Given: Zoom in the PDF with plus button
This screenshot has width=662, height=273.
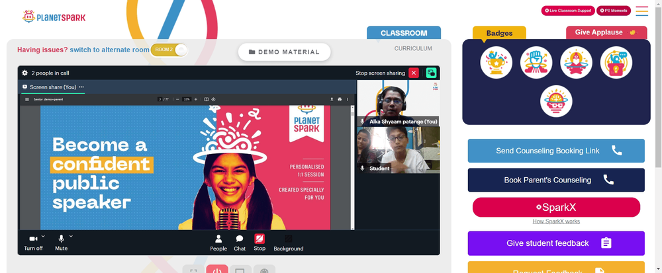Looking at the screenshot, I should pyautogui.click(x=195, y=99).
